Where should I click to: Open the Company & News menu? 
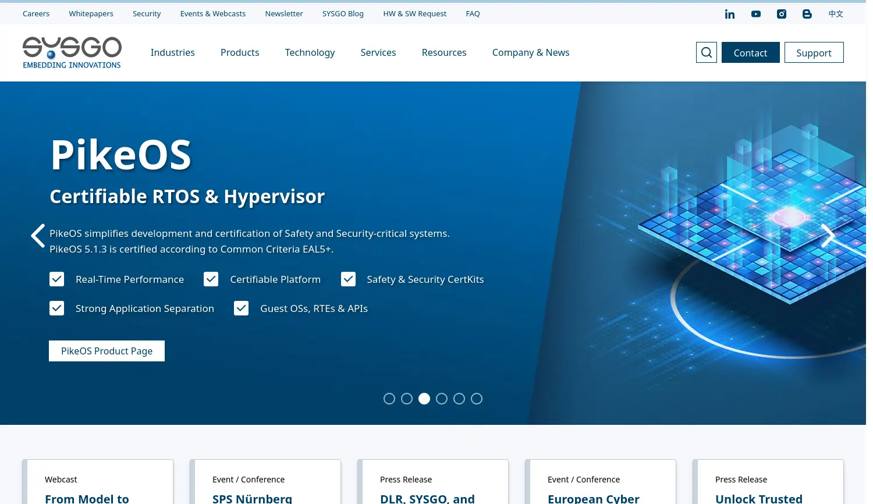pos(530,52)
